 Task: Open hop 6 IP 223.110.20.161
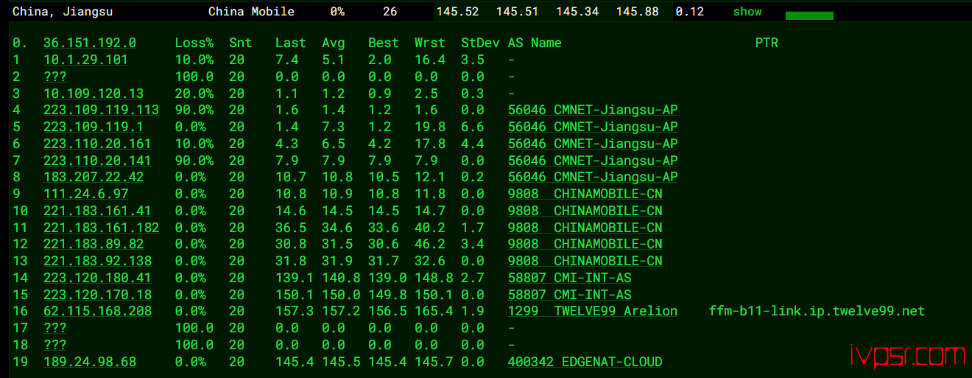point(97,144)
